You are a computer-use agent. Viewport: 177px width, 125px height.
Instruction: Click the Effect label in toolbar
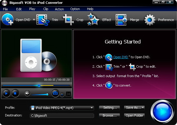click(x=107, y=20)
